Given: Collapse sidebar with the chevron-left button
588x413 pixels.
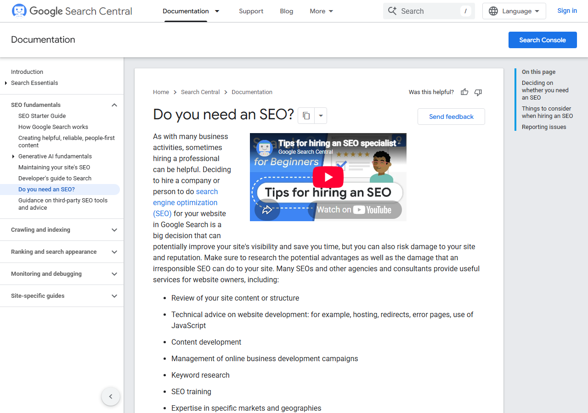Looking at the screenshot, I should [x=111, y=396].
